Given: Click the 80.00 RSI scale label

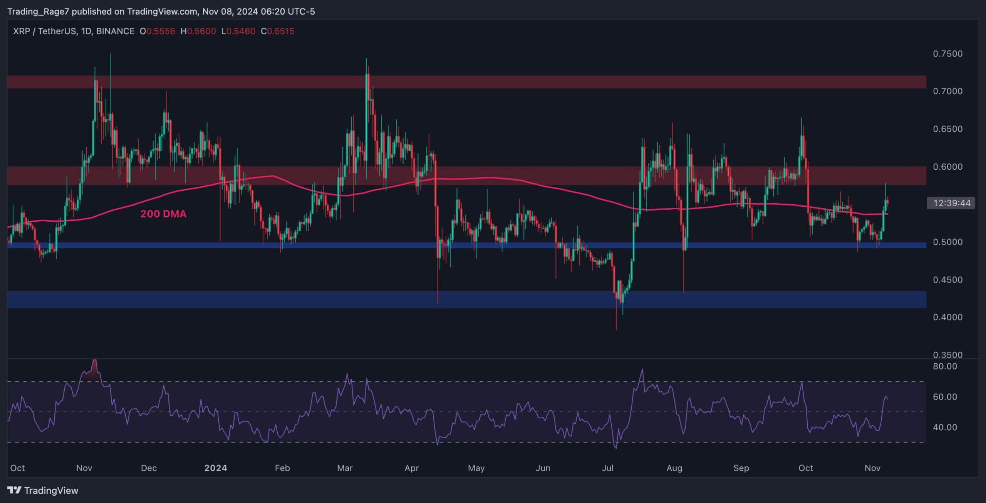Looking at the screenshot, I should (x=944, y=366).
